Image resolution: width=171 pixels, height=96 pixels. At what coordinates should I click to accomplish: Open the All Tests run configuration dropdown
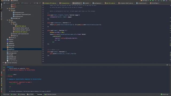point(145,1)
